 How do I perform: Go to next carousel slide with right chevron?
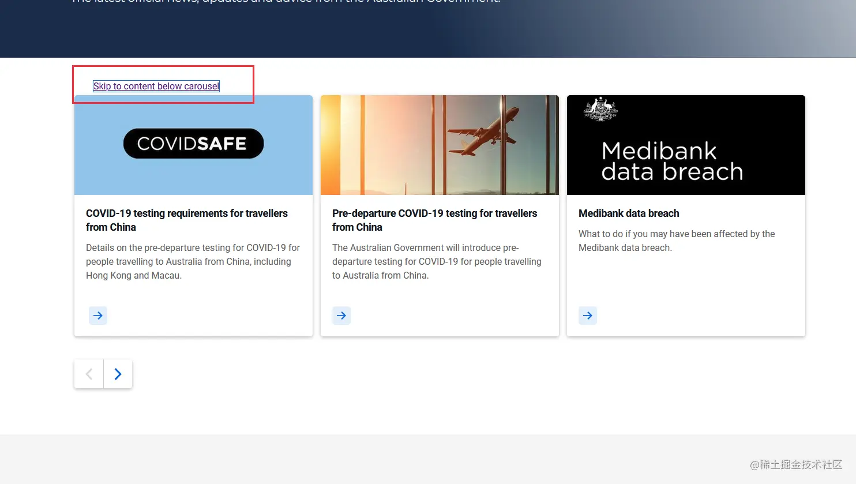point(118,374)
